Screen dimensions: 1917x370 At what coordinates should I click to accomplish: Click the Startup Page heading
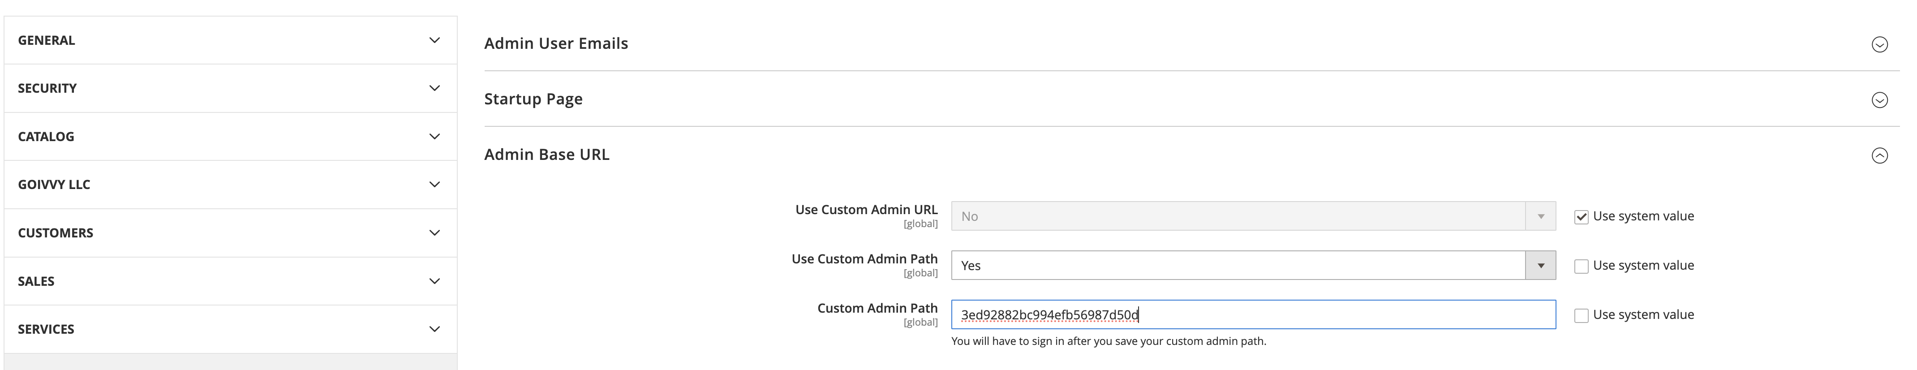click(533, 99)
